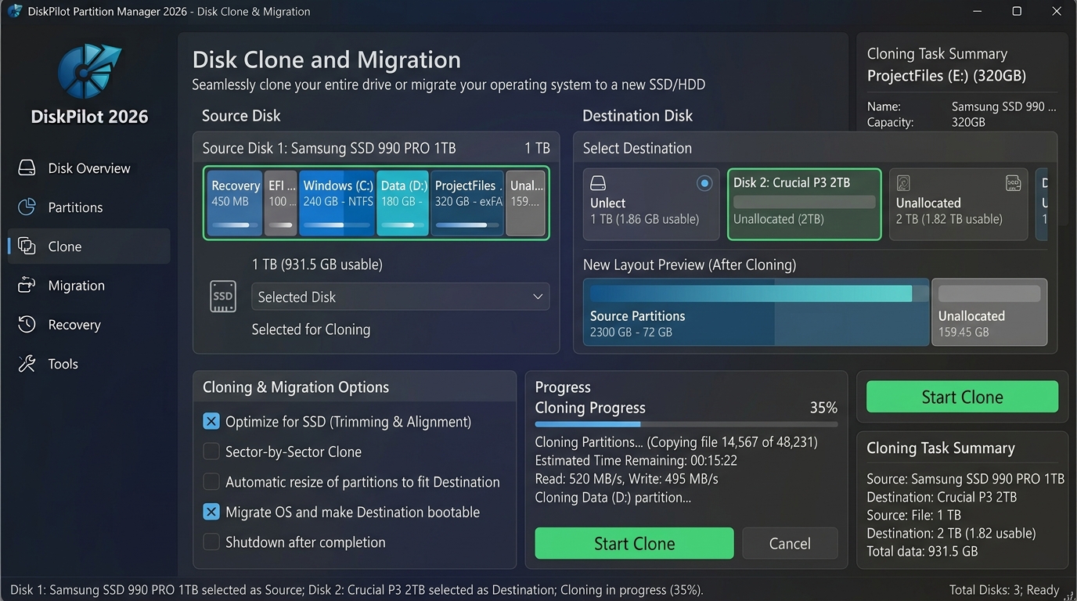Select the Data (D:) partition block
The width and height of the screenshot is (1077, 601).
tap(403, 203)
